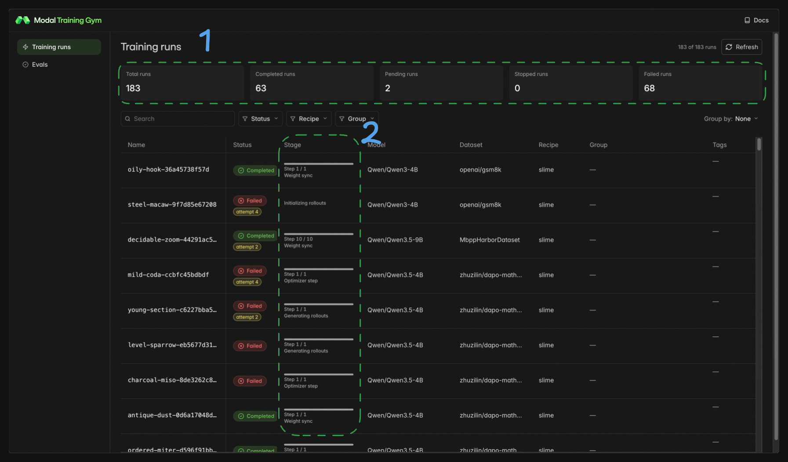Click the Name column header
This screenshot has width=788, height=462.
pos(136,145)
